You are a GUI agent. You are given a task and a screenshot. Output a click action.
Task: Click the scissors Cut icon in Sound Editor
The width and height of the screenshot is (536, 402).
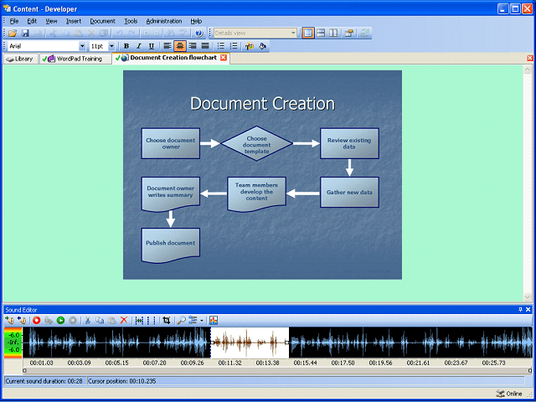[88, 320]
